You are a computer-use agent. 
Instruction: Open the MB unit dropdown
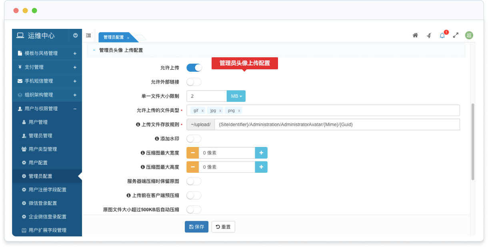tap(236, 96)
